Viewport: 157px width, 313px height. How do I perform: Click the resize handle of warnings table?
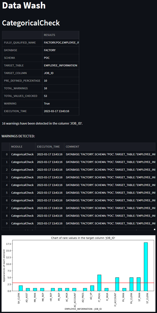pyautogui.click(x=155, y=229)
